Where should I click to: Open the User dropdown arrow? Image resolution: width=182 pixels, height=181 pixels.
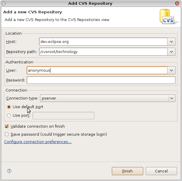pyautogui.click(x=171, y=70)
